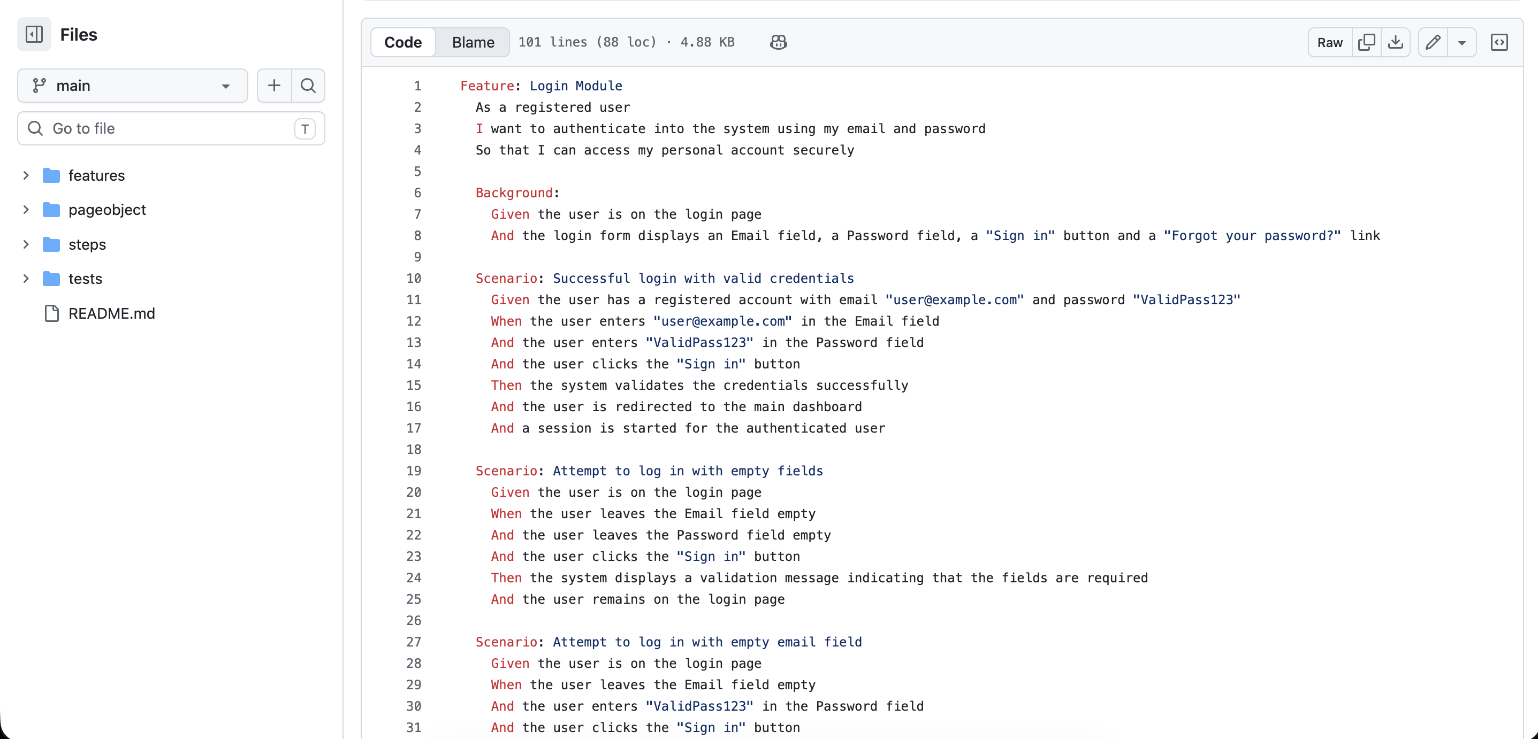Click line number 6
This screenshot has width=1538, height=739.
(x=417, y=193)
